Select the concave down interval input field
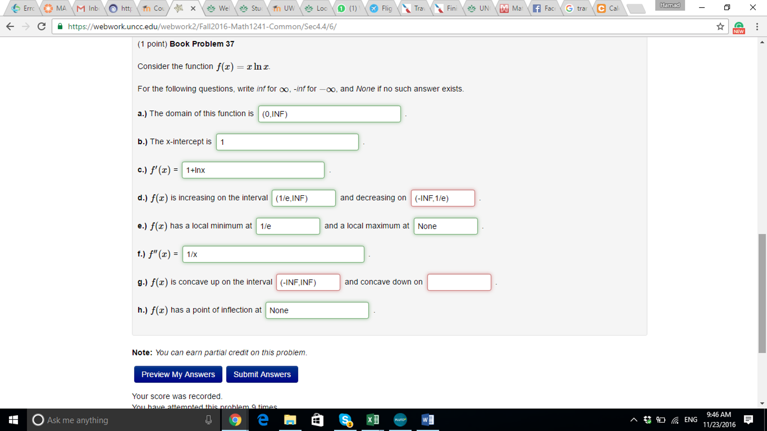The image size is (767, 431). point(458,282)
